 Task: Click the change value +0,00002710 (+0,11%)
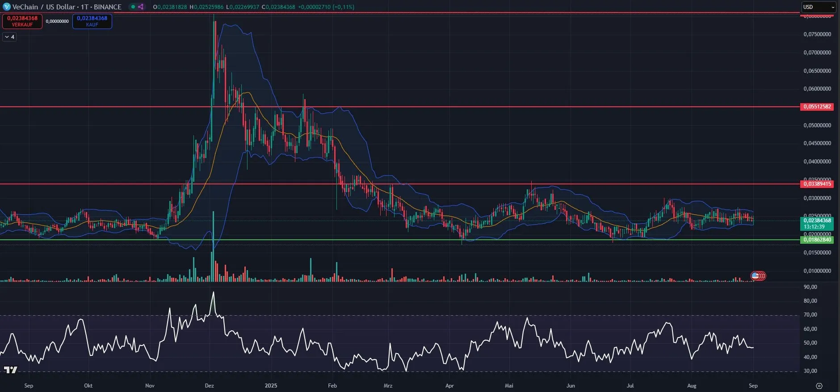(x=327, y=7)
